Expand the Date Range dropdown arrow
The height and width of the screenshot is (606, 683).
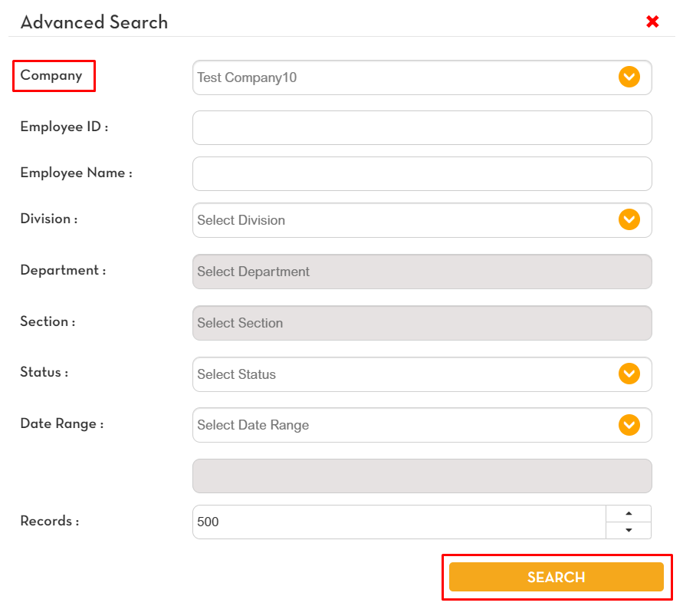pyautogui.click(x=629, y=425)
